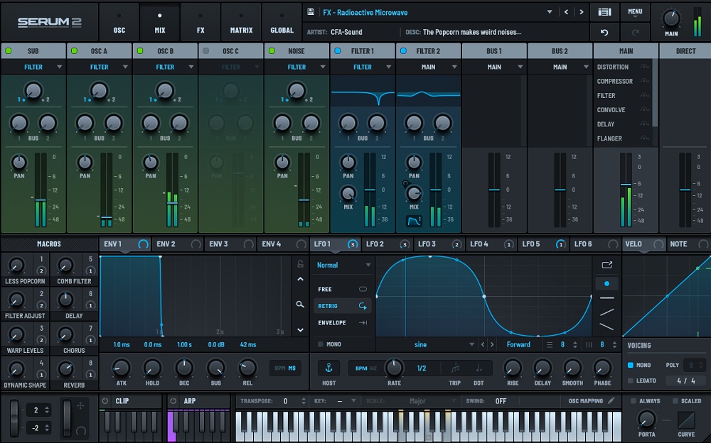Click the LFO host anchor icon
The width and height of the screenshot is (711, 443).
(328, 368)
